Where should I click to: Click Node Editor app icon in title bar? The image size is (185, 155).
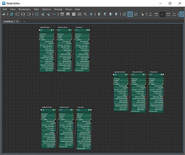click(4, 3)
